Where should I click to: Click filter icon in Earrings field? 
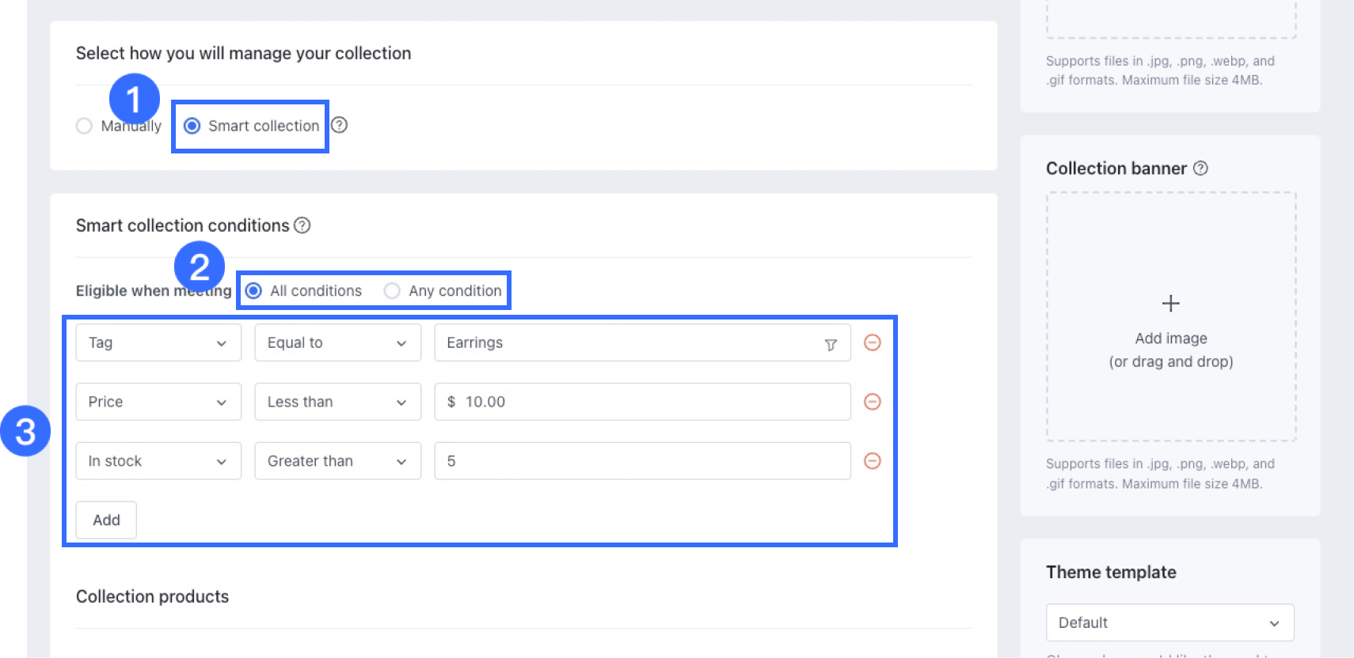click(x=831, y=344)
